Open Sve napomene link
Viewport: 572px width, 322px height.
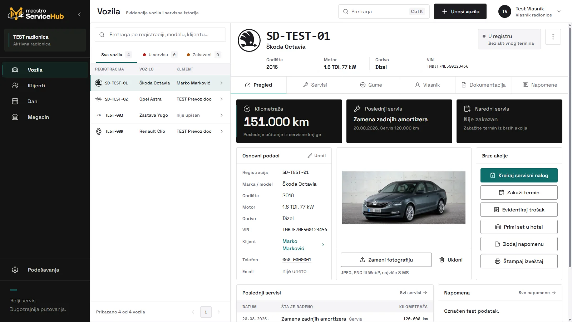537,293
